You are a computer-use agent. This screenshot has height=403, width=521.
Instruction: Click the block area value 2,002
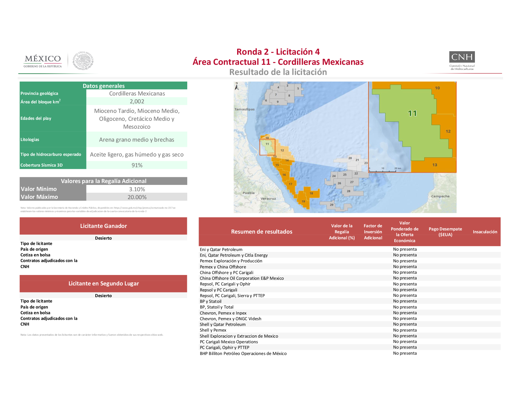(x=137, y=101)
